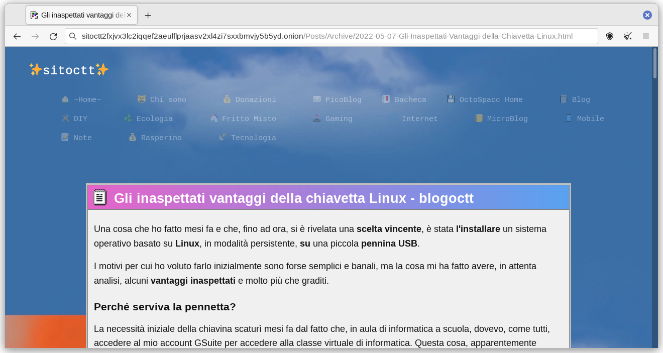Open the Ecologia category
This screenshot has height=353, width=663.
pos(154,119)
